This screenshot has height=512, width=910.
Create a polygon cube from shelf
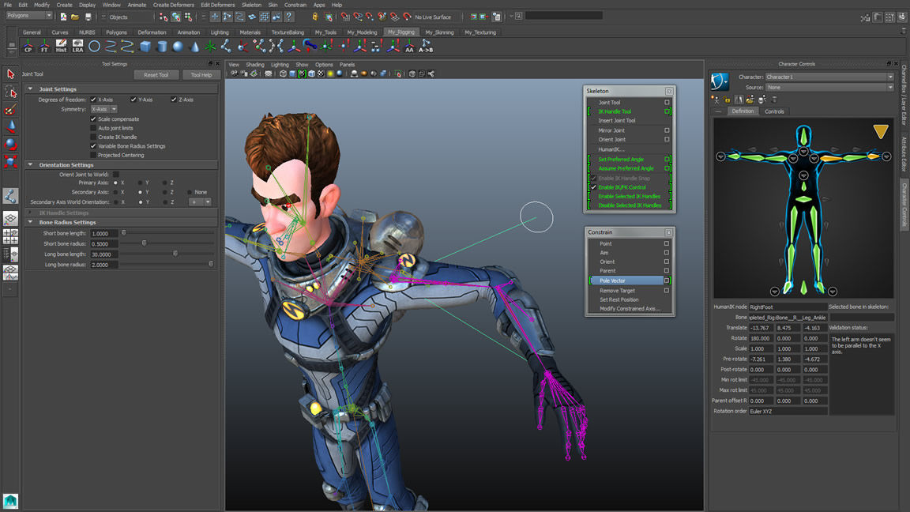coord(145,46)
